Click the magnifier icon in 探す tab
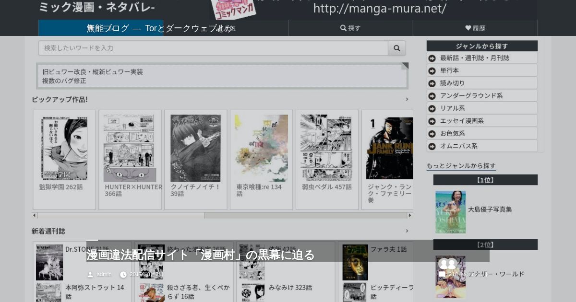This screenshot has width=576, height=302. click(343, 28)
